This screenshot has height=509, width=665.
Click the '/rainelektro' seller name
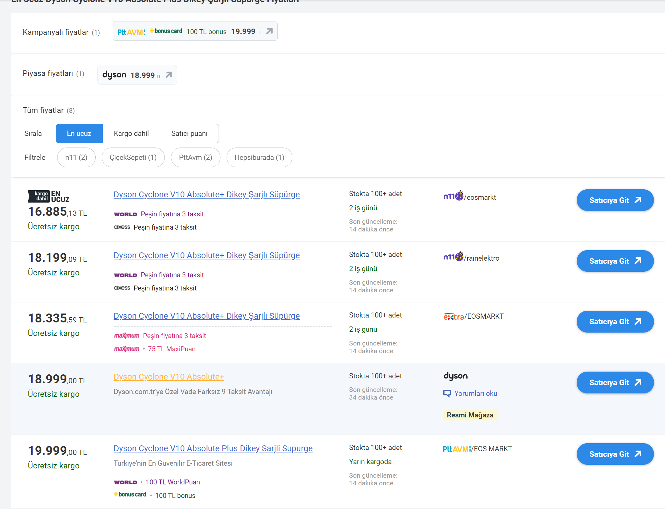pos(482,258)
